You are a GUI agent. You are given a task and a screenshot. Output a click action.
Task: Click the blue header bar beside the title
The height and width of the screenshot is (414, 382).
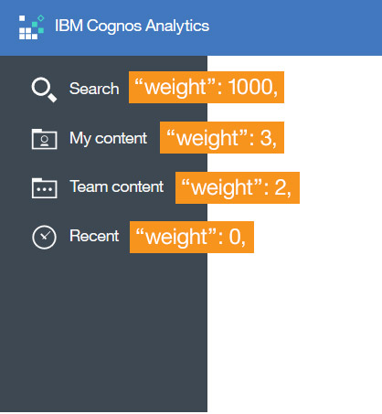[x=295, y=27]
